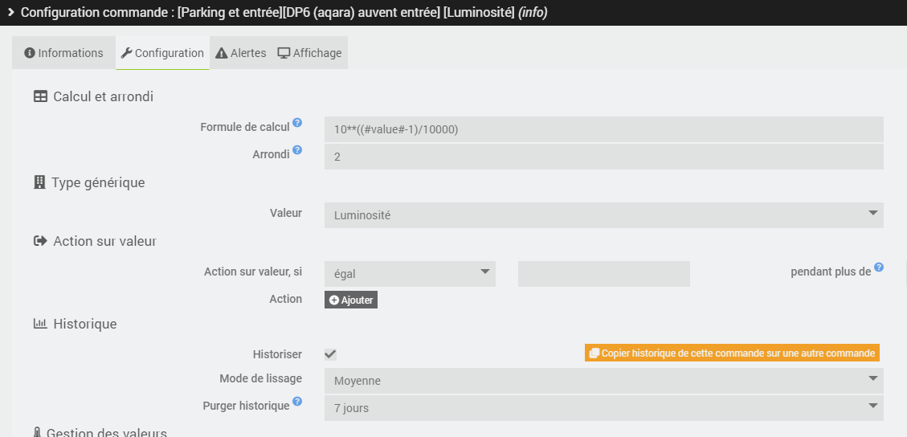Click the Type générique building icon

point(39,182)
